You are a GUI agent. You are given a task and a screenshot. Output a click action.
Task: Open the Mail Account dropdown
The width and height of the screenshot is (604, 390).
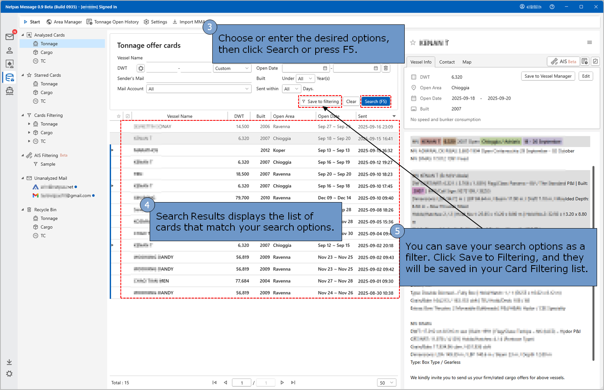click(199, 89)
